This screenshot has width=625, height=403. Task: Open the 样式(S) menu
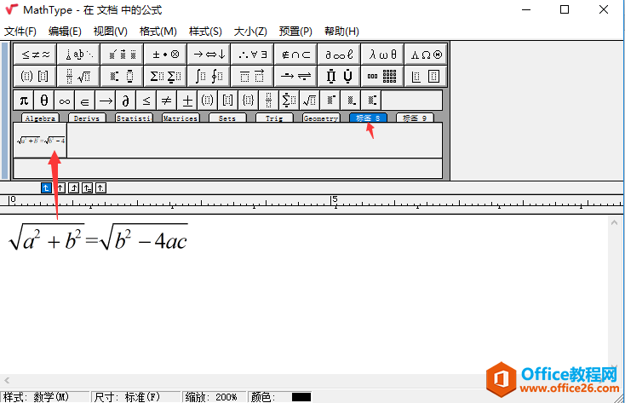205,32
